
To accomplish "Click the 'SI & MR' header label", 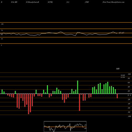I will click(x=14, y=2).
